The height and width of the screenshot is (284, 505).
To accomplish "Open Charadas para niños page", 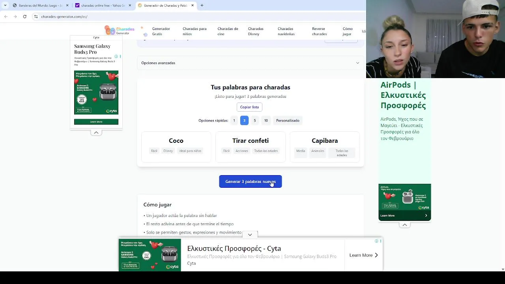I will (195, 31).
